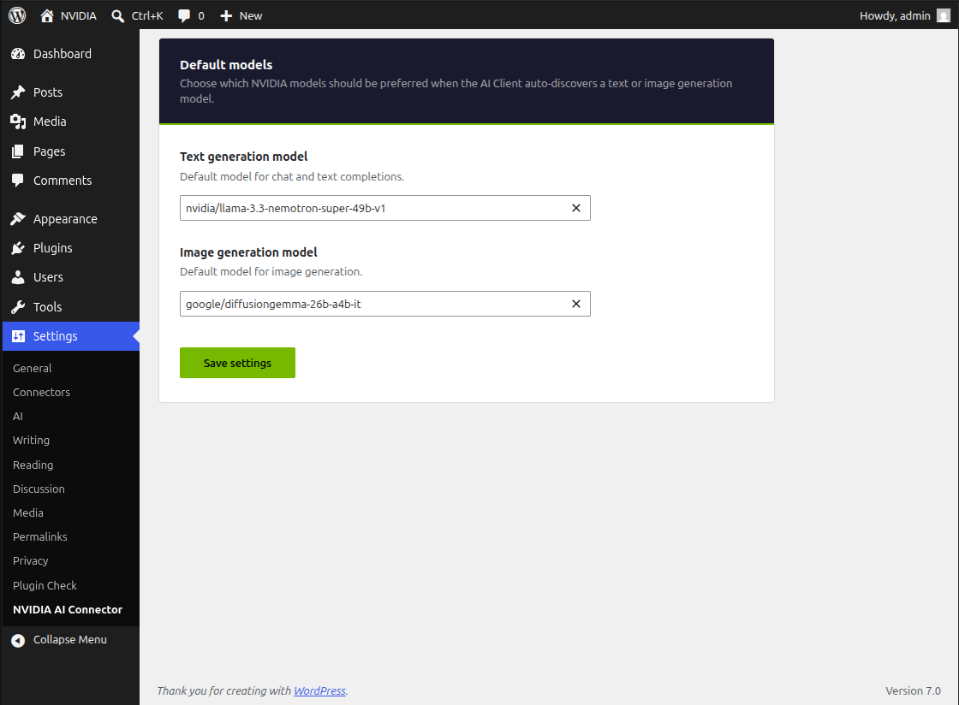Click the NVIDIA site name link
Screen dimensions: 959x705
click(78, 16)
